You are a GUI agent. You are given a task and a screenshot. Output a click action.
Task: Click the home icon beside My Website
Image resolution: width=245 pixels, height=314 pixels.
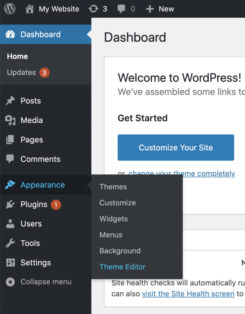[x=30, y=9]
